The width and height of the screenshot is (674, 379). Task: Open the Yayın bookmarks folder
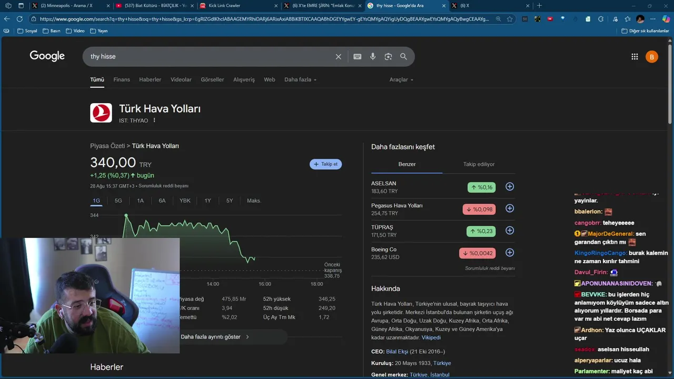[99, 31]
